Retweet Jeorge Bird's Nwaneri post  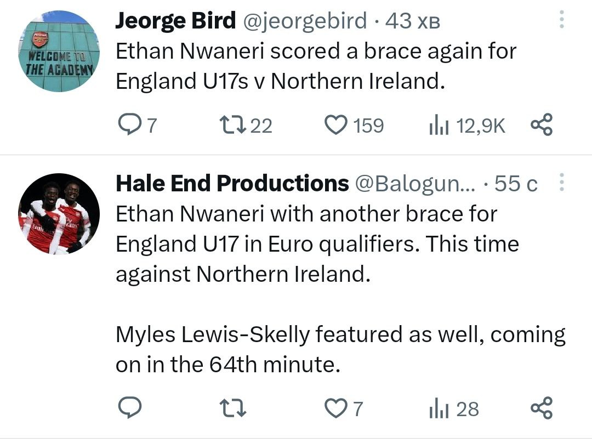[x=226, y=126]
